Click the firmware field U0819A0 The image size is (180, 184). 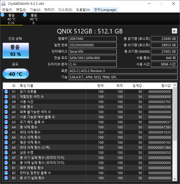(x=93, y=39)
